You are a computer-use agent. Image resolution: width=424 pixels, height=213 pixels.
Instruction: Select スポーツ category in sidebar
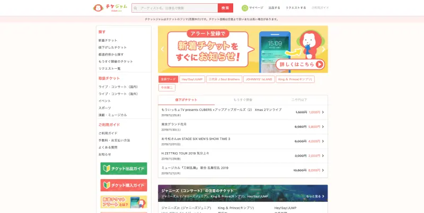point(104,108)
